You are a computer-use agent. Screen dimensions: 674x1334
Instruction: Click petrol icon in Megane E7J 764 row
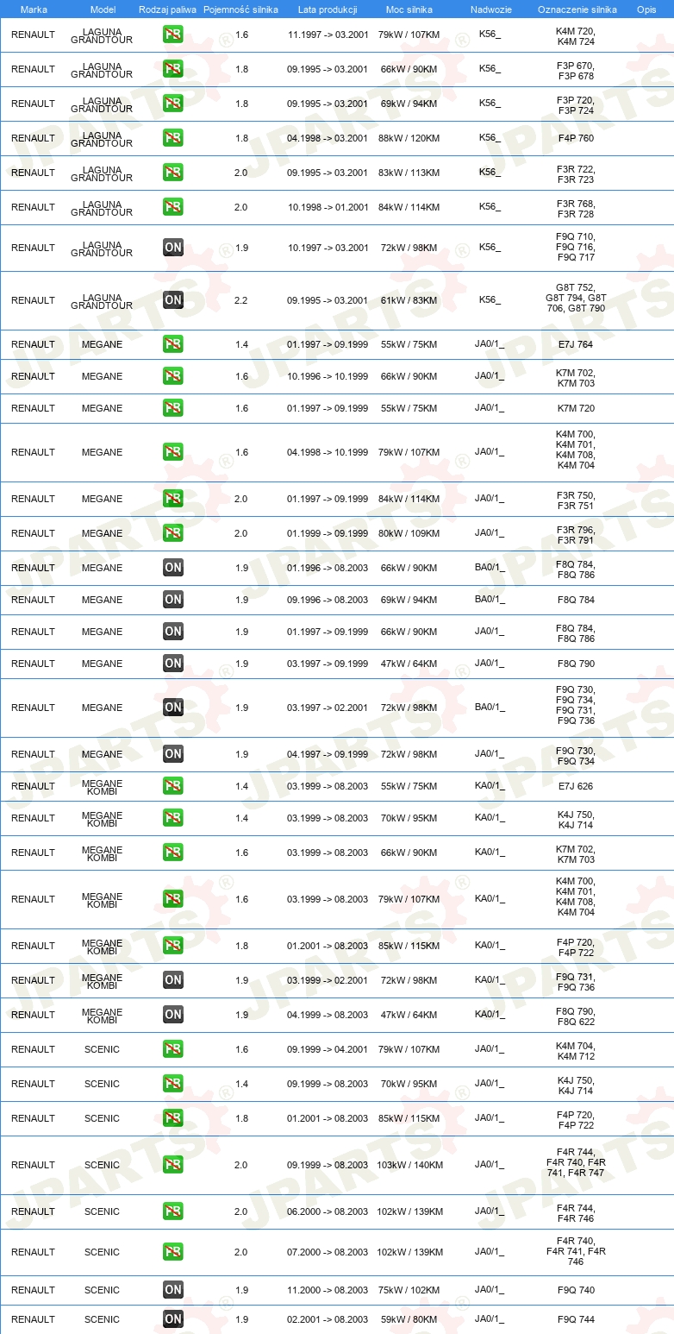point(172,344)
